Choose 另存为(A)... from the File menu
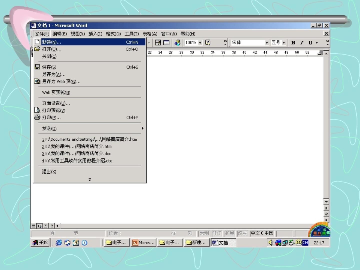Screen dimensions: 360x270 54,74
